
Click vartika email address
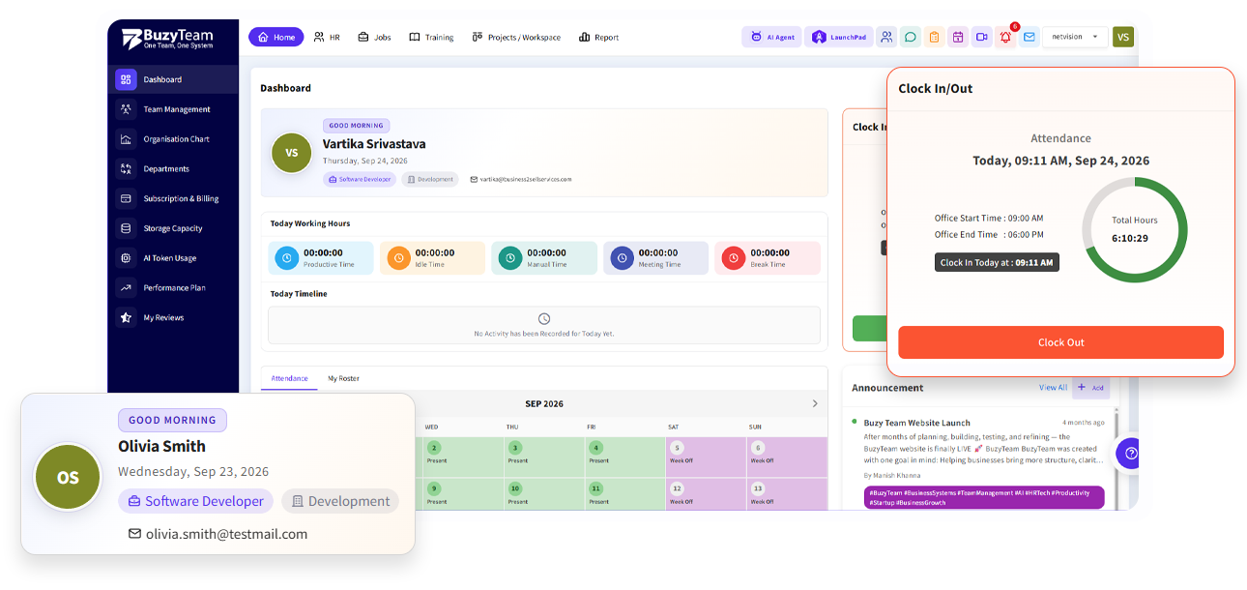(x=521, y=179)
